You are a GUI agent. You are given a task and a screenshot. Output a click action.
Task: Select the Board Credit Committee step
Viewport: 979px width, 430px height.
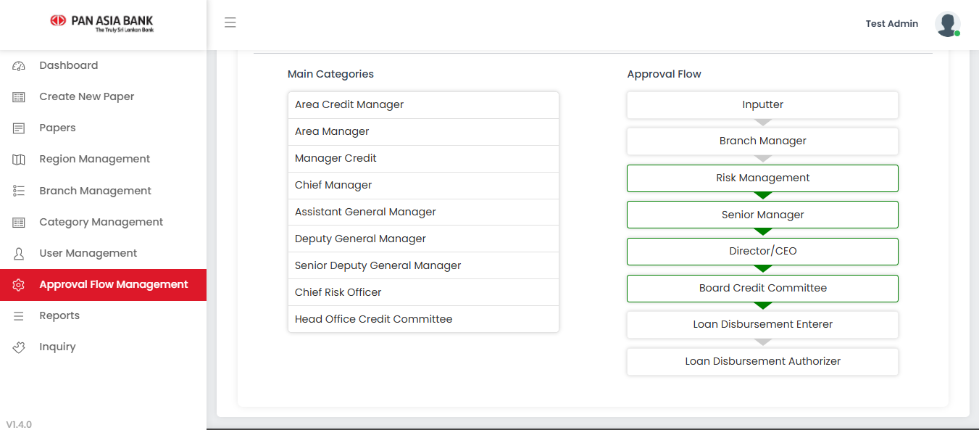pos(762,288)
